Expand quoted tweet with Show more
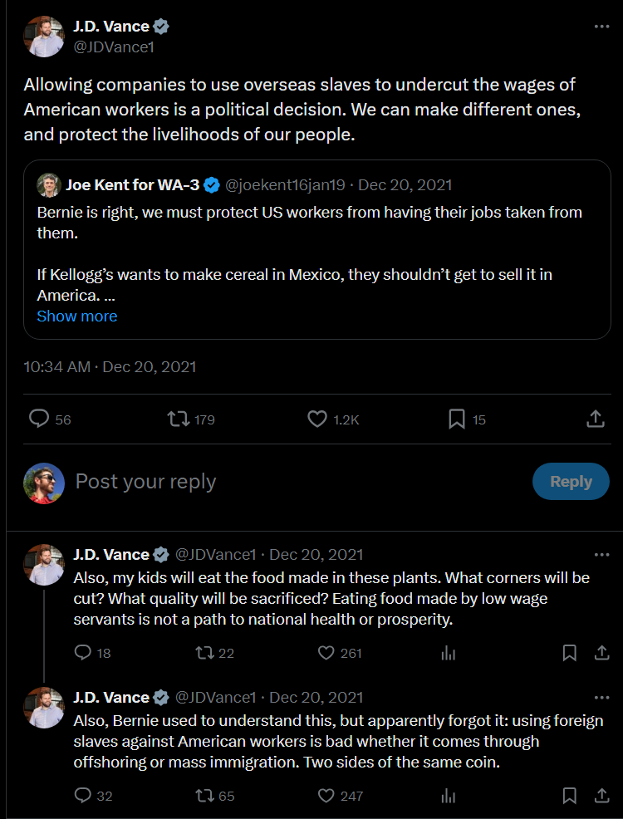Image resolution: width=623 pixels, height=819 pixels. (77, 316)
